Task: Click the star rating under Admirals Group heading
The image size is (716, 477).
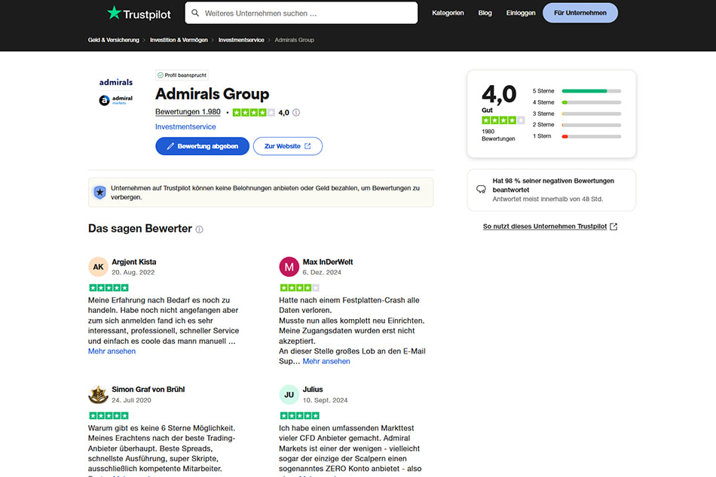Action: (x=254, y=113)
